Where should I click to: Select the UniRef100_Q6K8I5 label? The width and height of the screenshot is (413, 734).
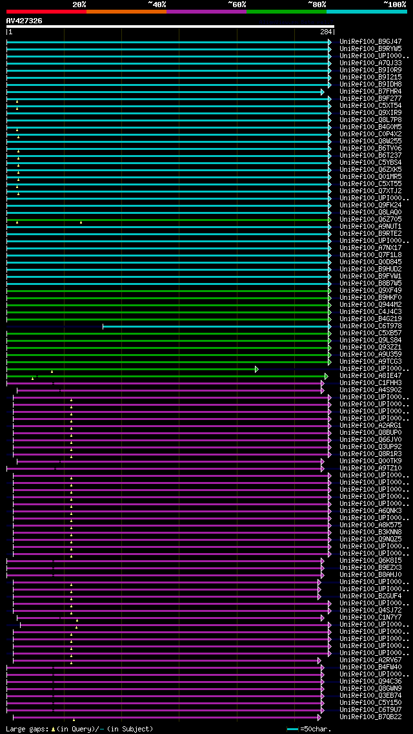point(370,560)
